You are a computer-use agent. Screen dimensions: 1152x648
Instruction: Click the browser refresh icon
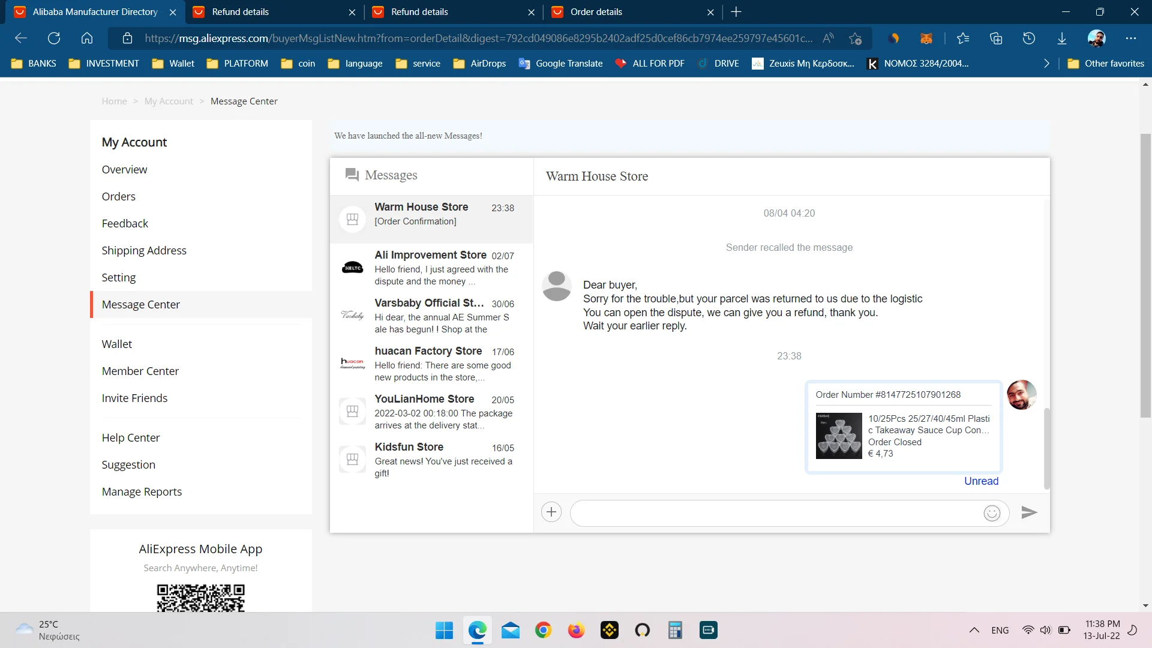pos(54,38)
